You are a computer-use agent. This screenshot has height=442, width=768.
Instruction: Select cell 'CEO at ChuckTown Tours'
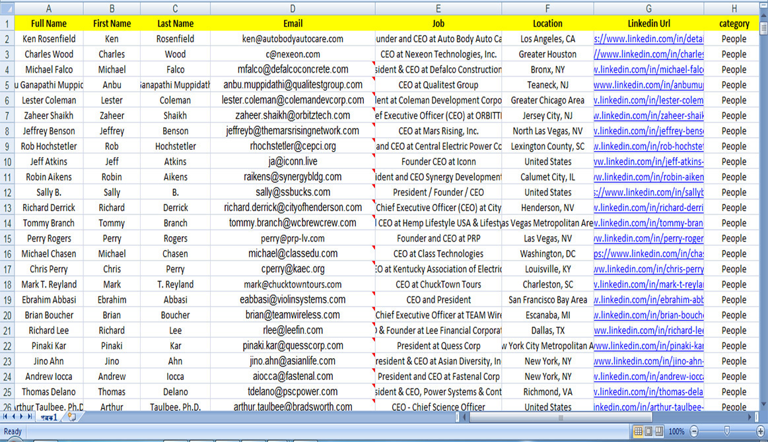click(438, 284)
